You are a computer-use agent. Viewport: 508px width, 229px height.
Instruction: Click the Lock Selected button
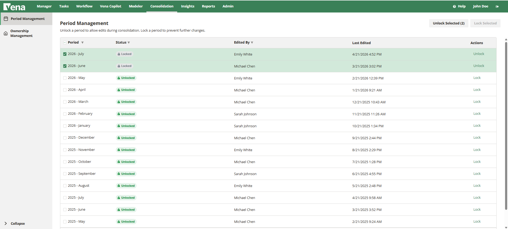(485, 23)
